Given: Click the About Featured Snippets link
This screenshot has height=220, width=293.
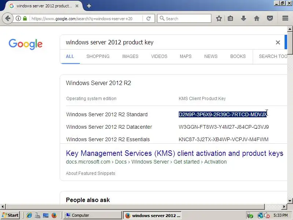Looking at the screenshot, I should click(x=90, y=173).
